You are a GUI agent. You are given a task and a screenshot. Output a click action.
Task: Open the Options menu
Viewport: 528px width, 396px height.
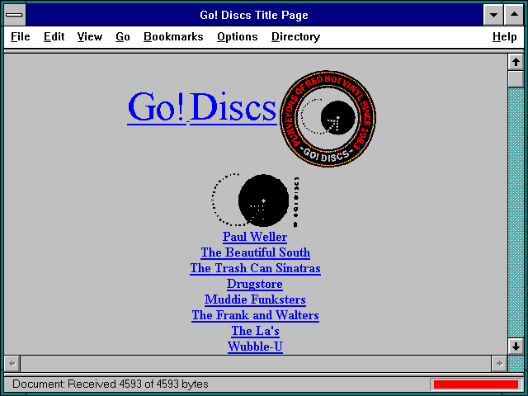point(238,36)
